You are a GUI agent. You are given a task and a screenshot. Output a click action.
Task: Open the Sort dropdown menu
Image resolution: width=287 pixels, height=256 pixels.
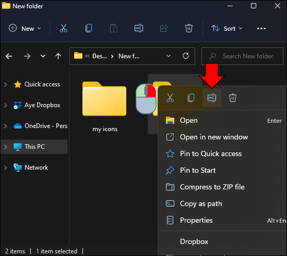tap(227, 29)
